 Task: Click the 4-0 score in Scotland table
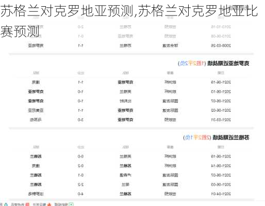click(x=80, y=194)
